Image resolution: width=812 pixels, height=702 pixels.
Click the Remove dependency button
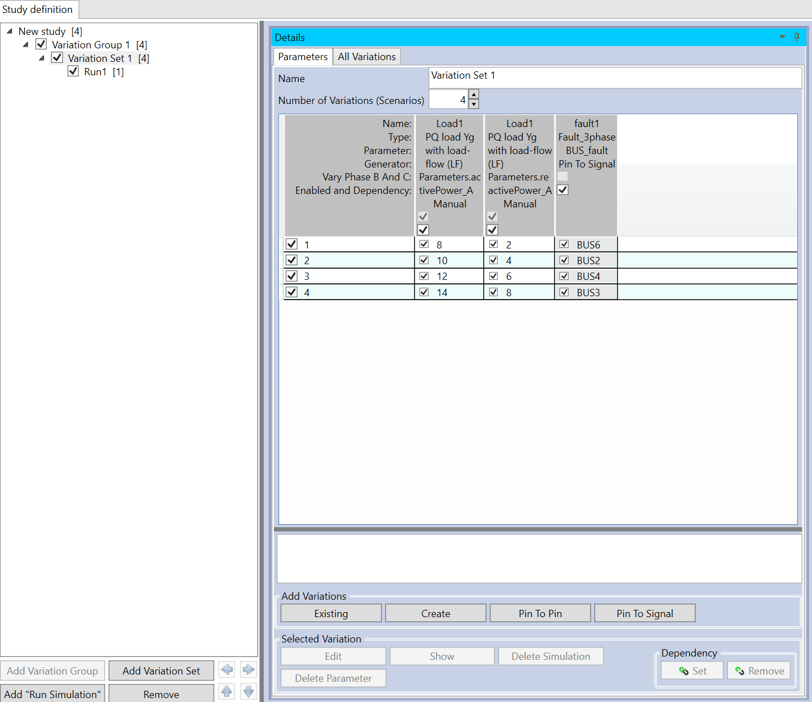(759, 671)
